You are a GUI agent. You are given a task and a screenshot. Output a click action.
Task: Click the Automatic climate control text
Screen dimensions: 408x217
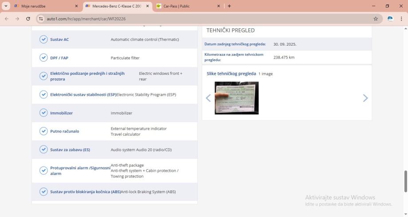click(x=145, y=39)
